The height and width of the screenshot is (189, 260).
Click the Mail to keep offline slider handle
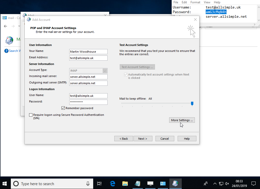[192, 103]
